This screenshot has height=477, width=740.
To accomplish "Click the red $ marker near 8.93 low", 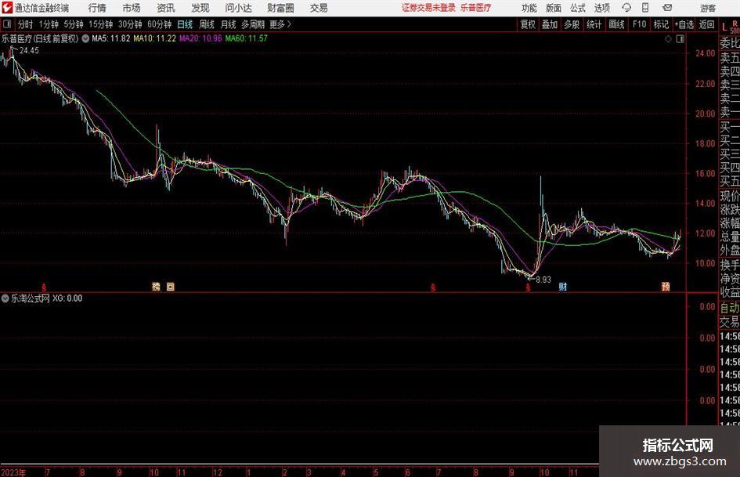I will (x=528, y=287).
